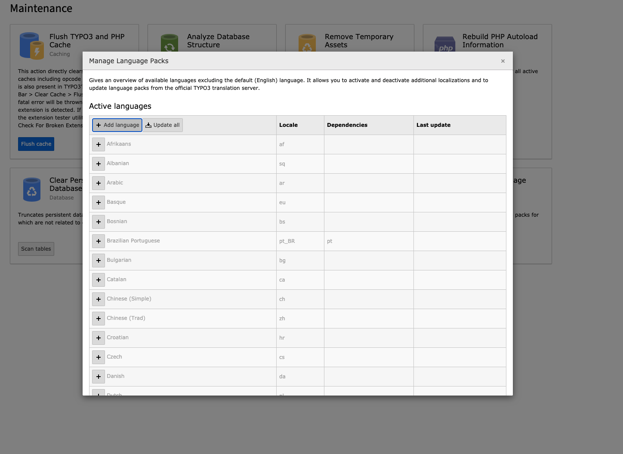
Task: Activate the Chinese (Simple) language pack
Action: 98,299
